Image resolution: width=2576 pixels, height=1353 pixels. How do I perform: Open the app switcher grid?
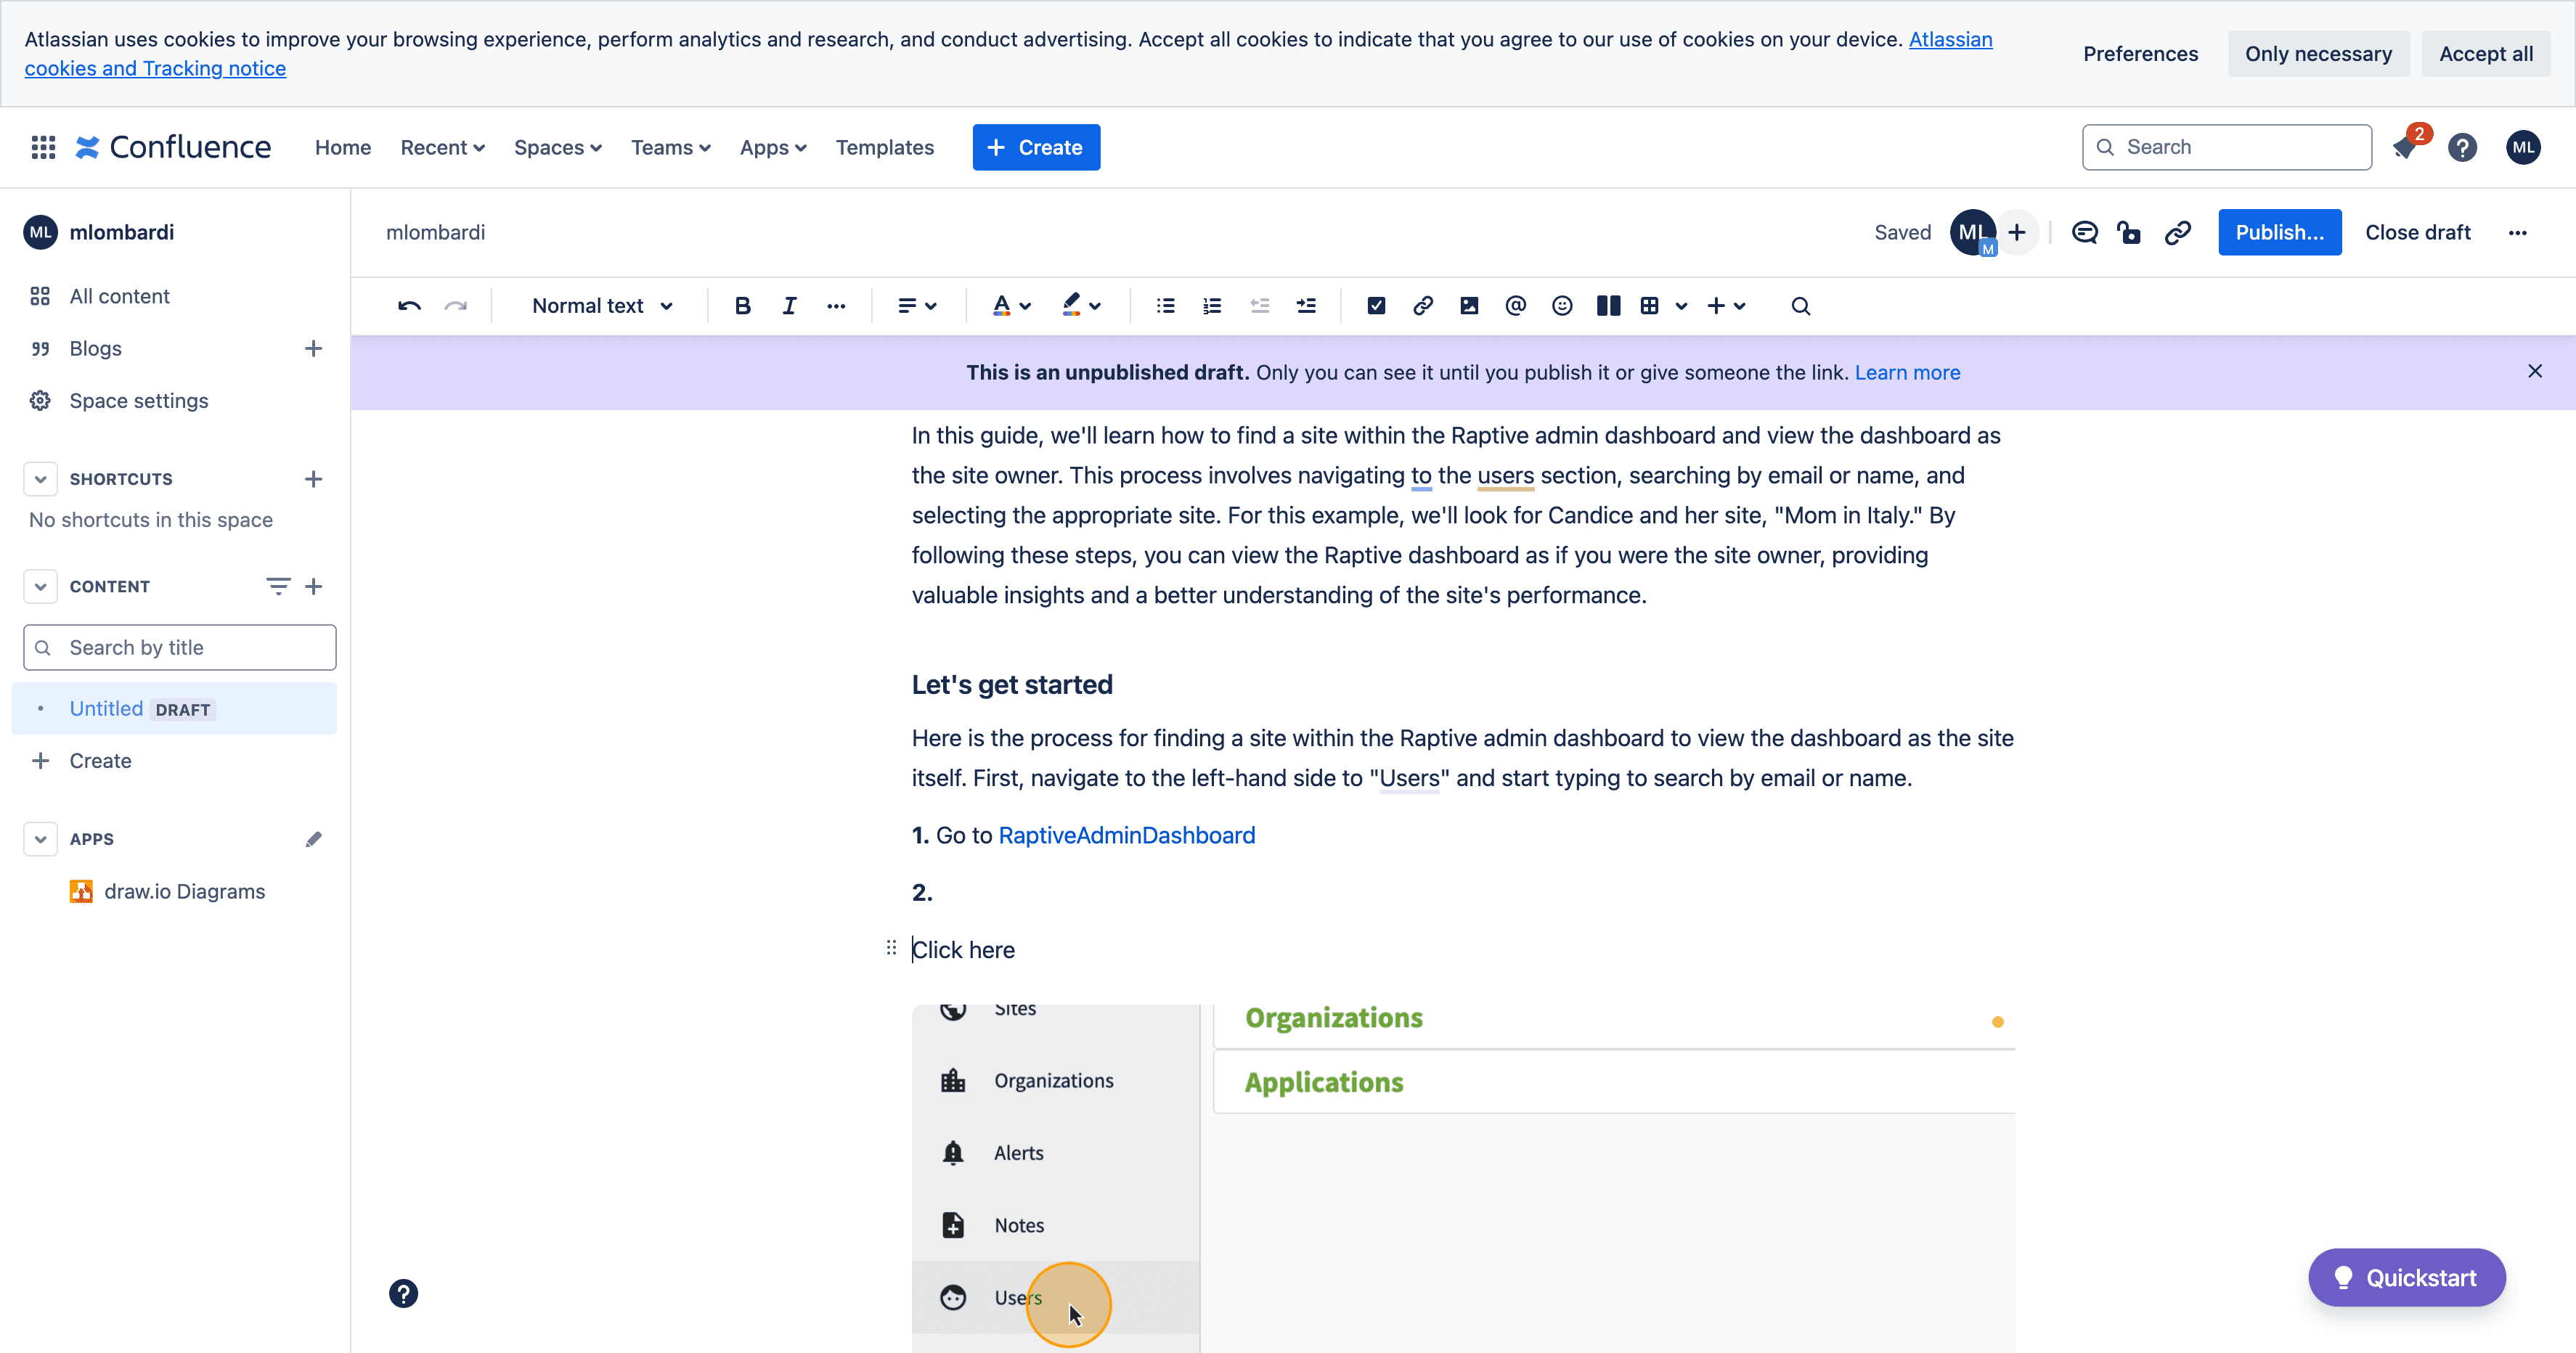pyautogui.click(x=43, y=147)
